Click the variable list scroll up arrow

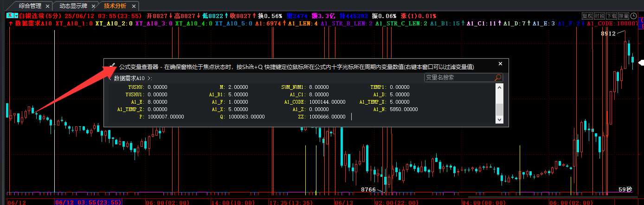click(499, 87)
